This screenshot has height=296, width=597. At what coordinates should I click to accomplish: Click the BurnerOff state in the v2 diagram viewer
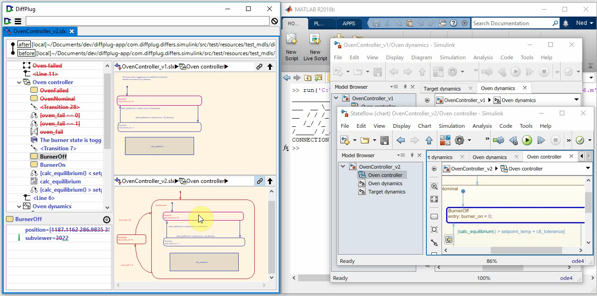203,216
